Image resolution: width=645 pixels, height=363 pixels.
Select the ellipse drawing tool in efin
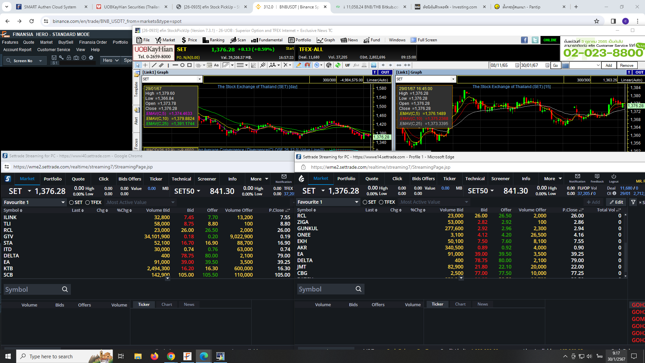pos(182,65)
